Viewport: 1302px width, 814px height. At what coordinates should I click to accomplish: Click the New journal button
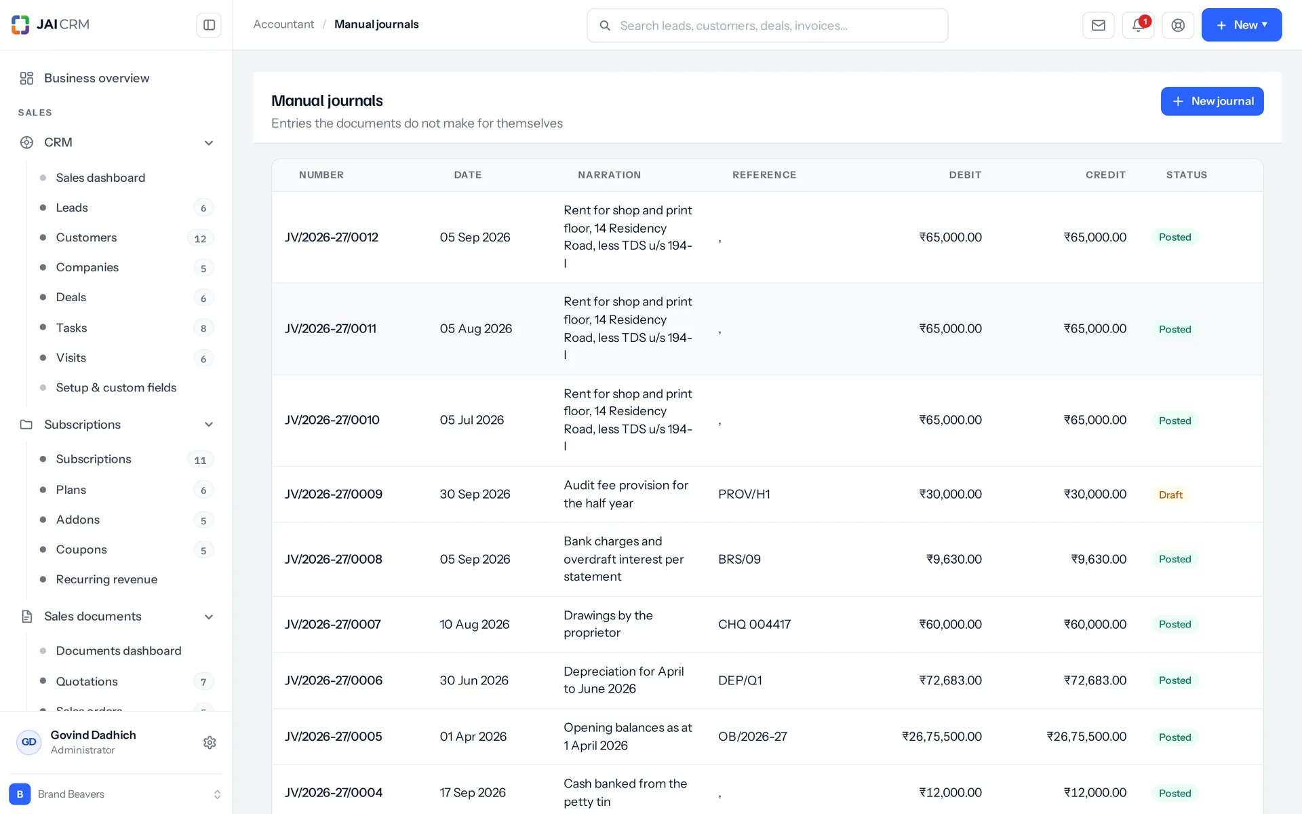click(x=1212, y=101)
